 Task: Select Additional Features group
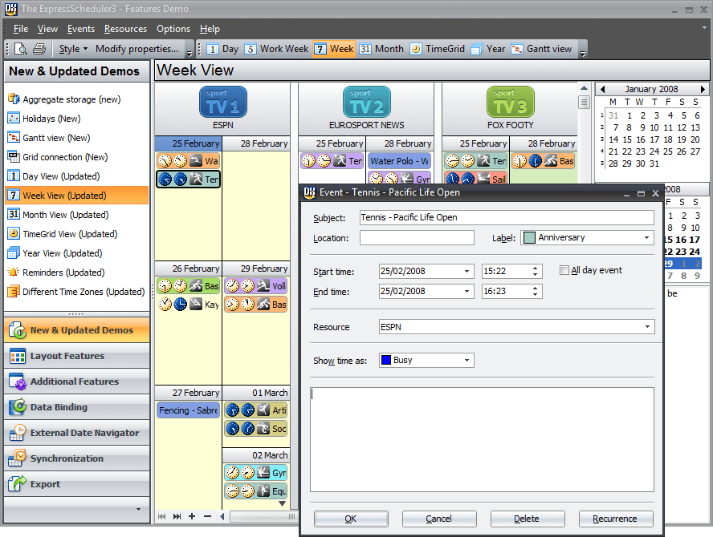pyautogui.click(x=76, y=382)
